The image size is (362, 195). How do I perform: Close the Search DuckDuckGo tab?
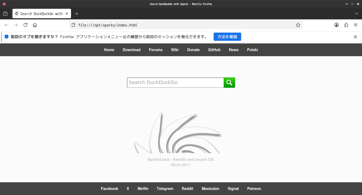(67, 14)
